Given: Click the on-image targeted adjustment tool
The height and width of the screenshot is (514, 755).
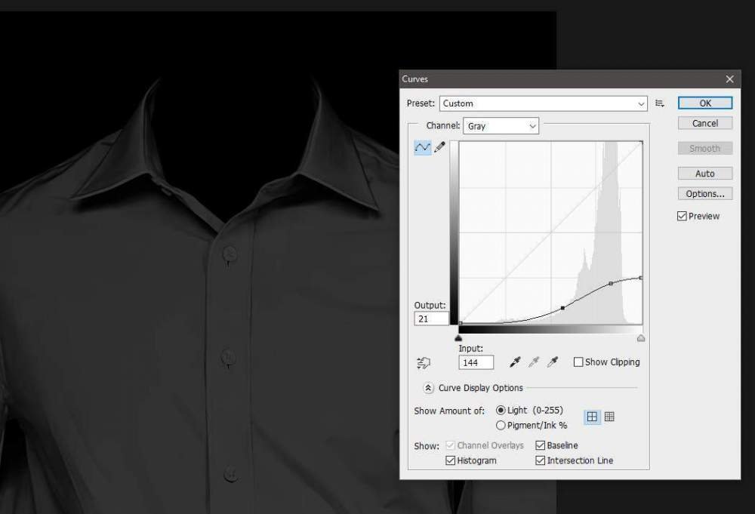Looking at the screenshot, I should (x=424, y=363).
